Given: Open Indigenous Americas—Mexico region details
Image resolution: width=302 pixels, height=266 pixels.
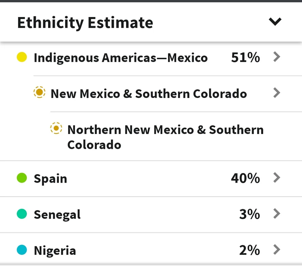Looking at the screenshot, I should point(121,58).
